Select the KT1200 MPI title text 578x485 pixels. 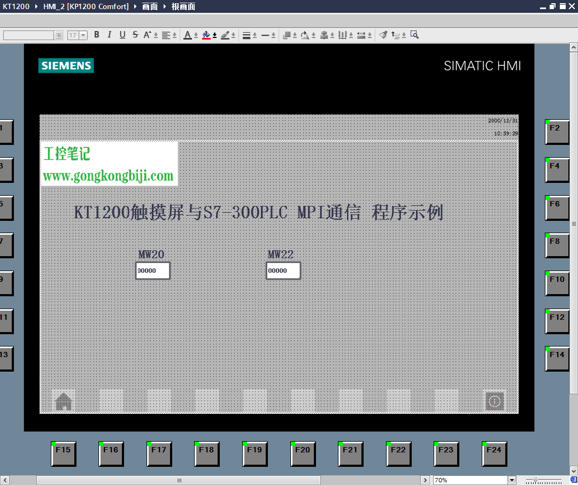(258, 212)
